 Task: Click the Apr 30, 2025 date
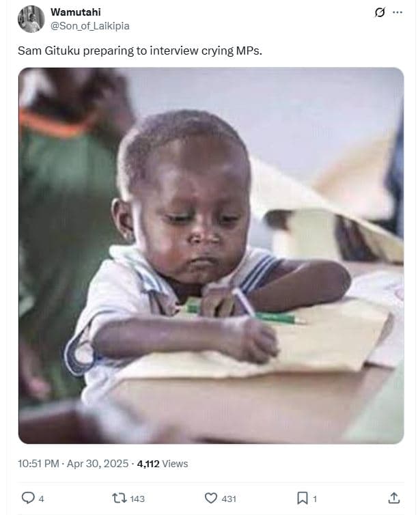tap(98, 464)
